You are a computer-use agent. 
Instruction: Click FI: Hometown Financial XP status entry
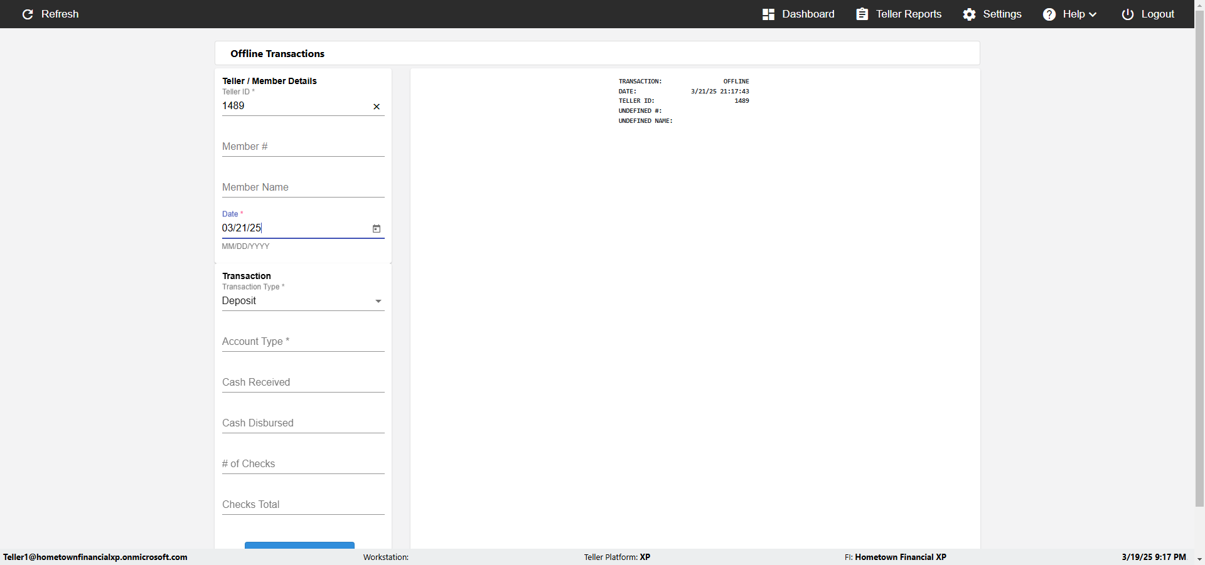(896, 557)
